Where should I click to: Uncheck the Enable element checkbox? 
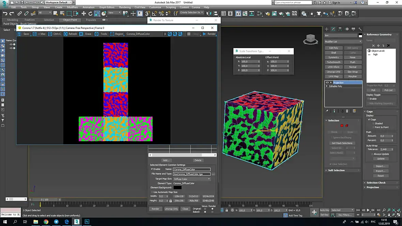[152, 169]
